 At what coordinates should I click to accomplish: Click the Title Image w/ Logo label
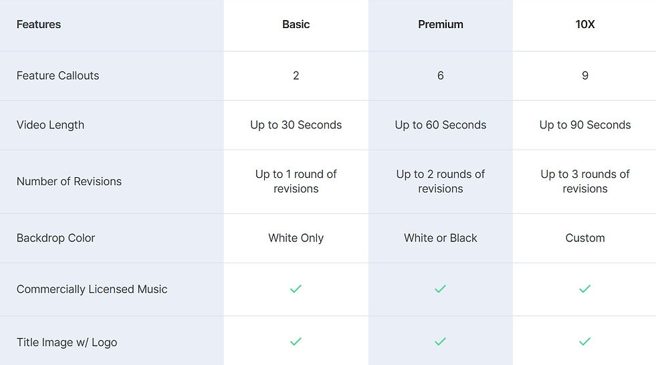pos(67,342)
